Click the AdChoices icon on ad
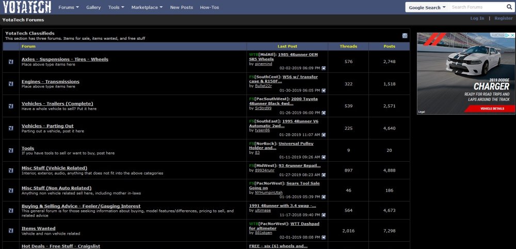The height and width of the screenshot is (249, 516). (508, 35)
